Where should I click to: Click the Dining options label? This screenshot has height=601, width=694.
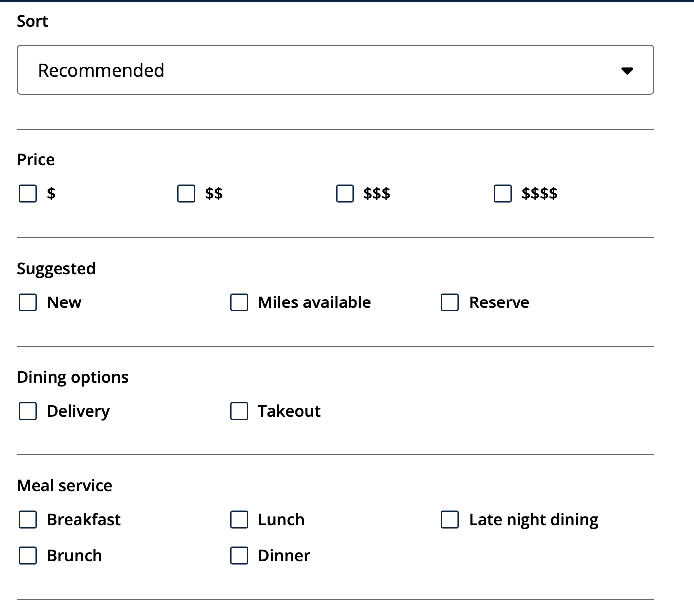click(73, 377)
